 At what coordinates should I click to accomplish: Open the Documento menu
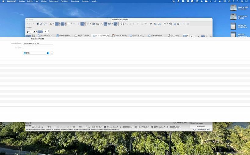click(54, 1)
